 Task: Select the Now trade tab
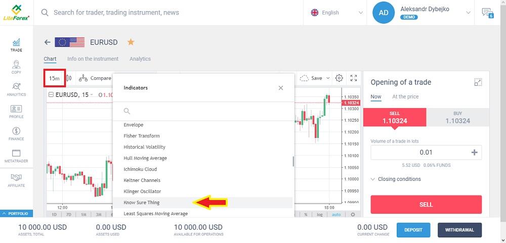pyautogui.click(x=375, y=96)
